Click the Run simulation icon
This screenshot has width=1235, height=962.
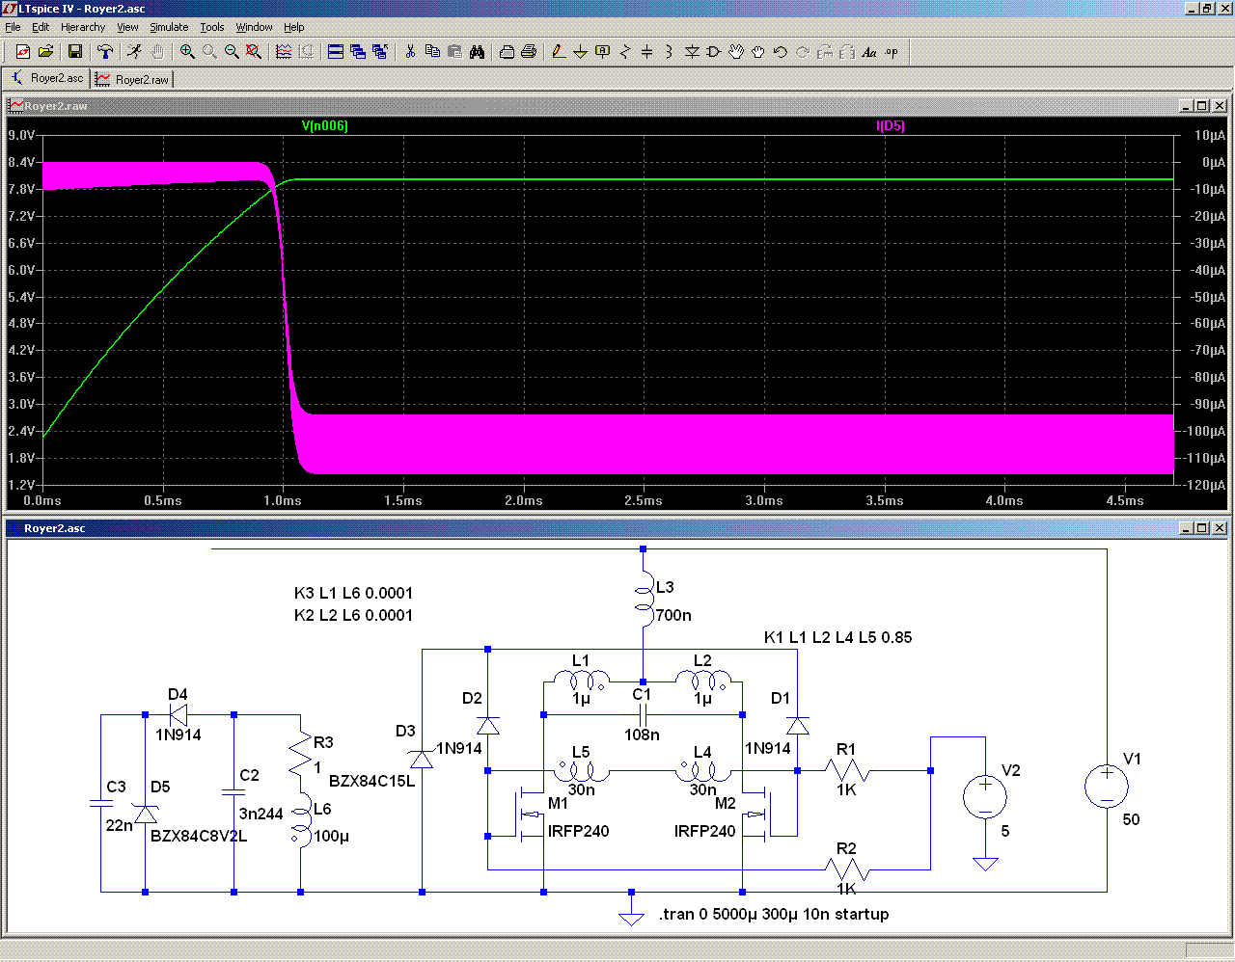(134, 52)
